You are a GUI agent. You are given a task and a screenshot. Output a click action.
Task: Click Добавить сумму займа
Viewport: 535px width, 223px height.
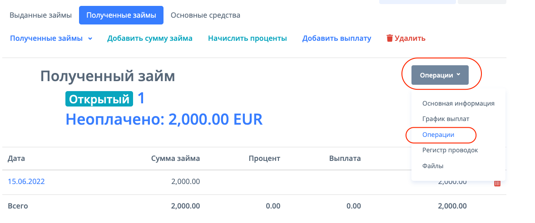pyautogui.click(x=150, y=39)
